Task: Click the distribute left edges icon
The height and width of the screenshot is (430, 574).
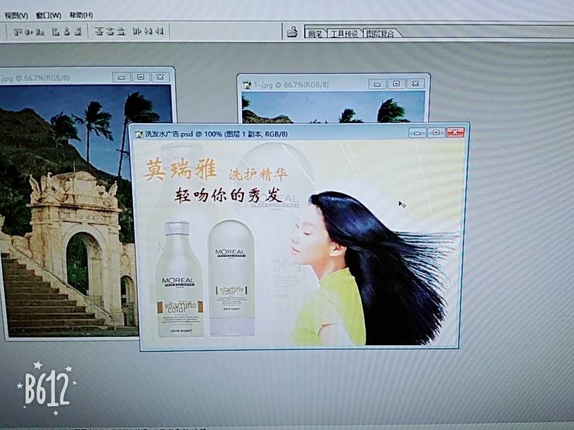Action: pyautogui.click(x=137, y=32)
